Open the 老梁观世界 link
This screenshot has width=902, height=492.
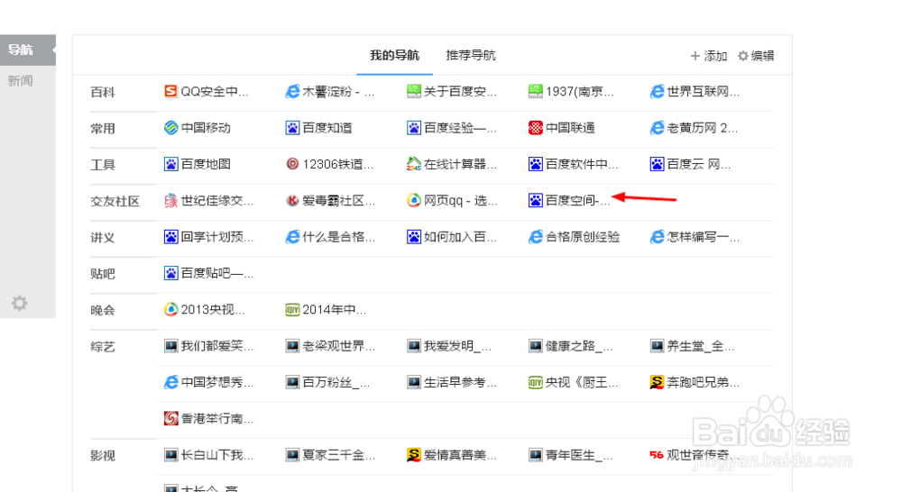pyautogui.click(x=339, y=346)
